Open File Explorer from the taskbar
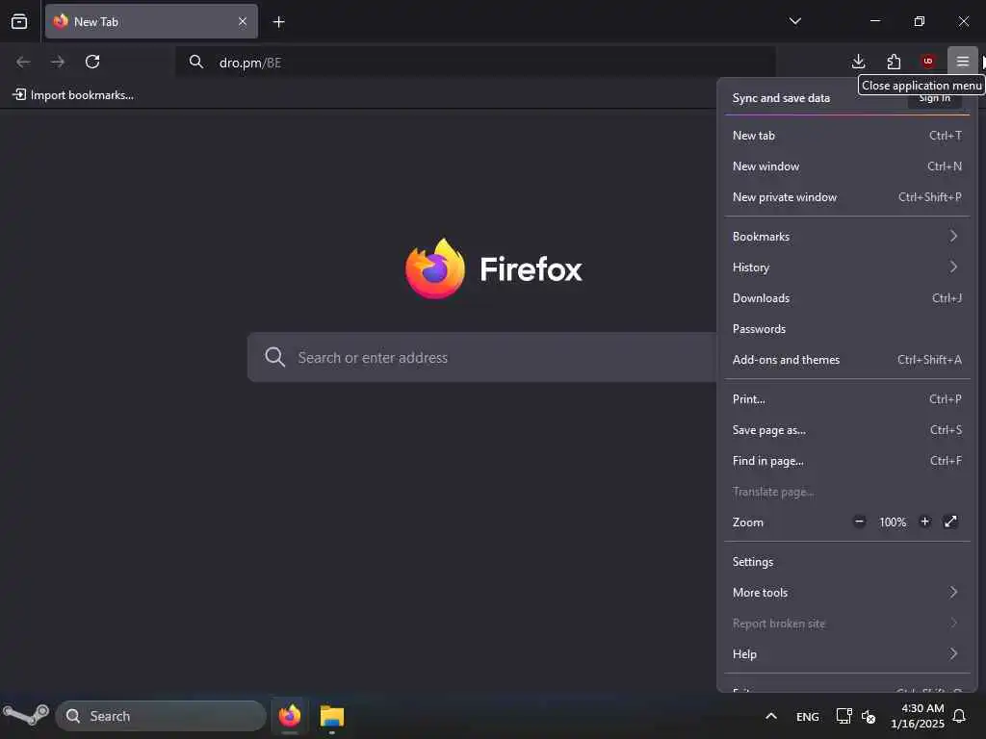This screenshot has height=739, width=986. pos(332,716)
